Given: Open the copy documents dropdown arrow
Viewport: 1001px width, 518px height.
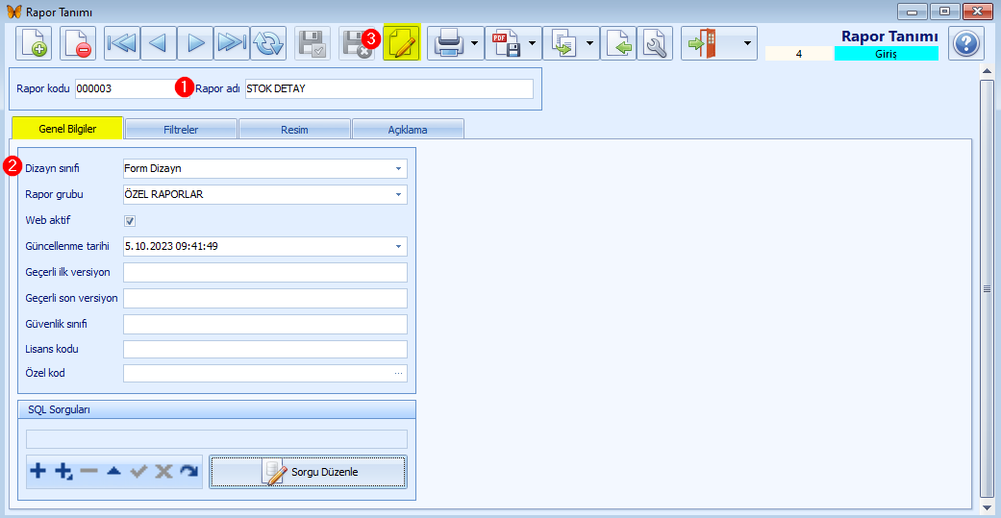Looking at the screenshot, I should click(589, 43).
